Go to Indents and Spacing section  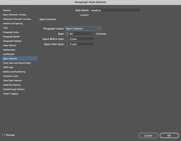13,23
